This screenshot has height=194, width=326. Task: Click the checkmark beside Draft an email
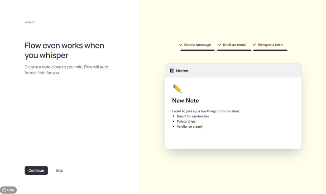coord(220,45)
